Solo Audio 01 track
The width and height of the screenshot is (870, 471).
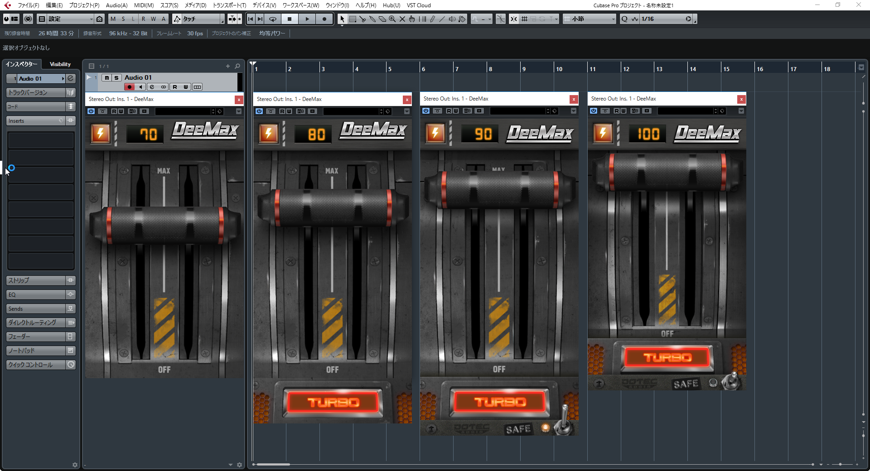pos(116,78)
